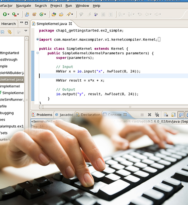Open the Navigate menu
Viewport: 188px width, 205px height.
24,6
